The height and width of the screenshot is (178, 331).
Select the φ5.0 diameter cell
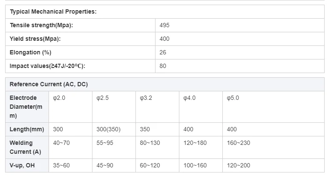pos(233,98)
